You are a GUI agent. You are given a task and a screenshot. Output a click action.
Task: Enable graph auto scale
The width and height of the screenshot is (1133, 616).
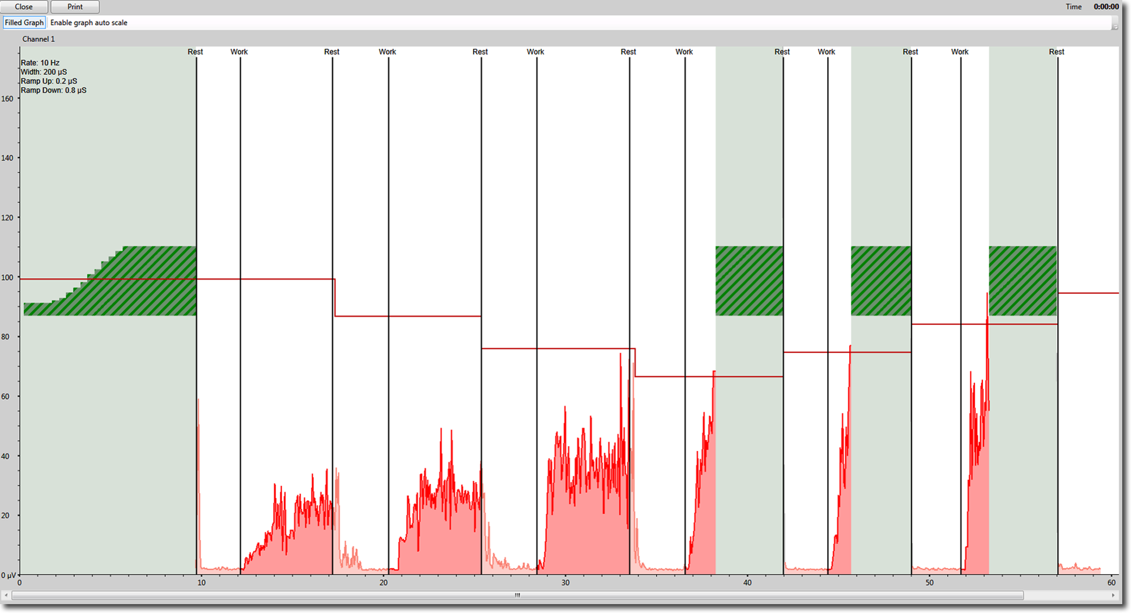89,23
